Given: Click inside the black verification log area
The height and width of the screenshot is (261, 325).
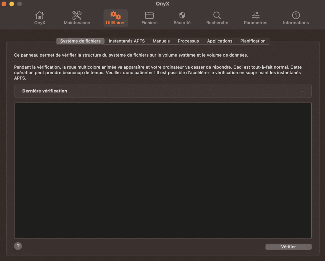Looking at the screenshot, I should tap(163, 171).
